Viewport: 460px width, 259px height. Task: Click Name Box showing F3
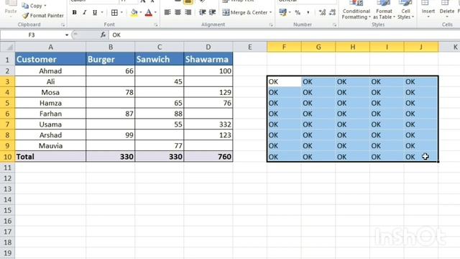click(32, 35)
